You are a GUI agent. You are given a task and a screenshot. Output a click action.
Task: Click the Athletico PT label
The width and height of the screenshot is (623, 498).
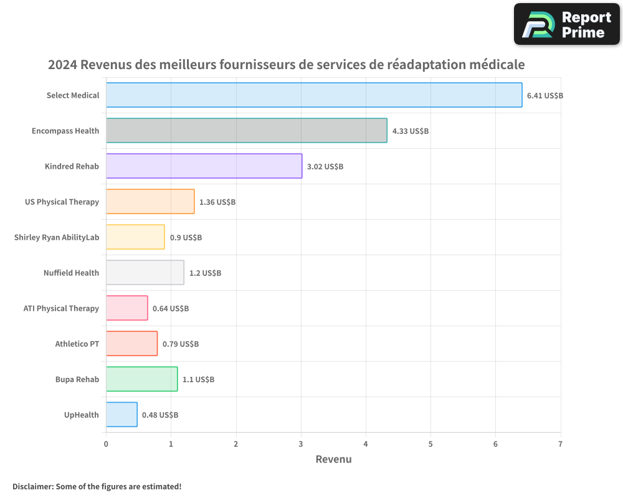(x=77, y=344)
